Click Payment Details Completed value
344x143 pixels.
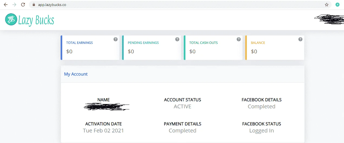tap(182, 131)
